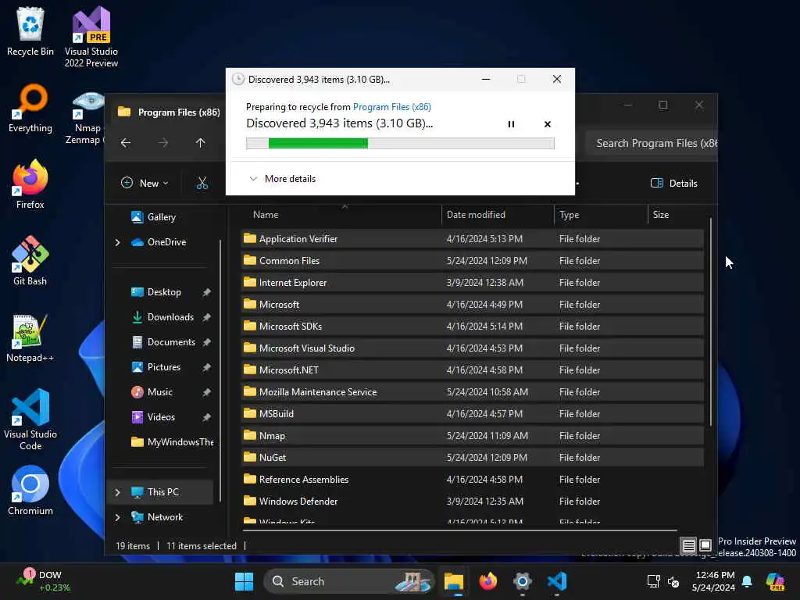Switch to details list view in status bar
Viewport: 800px width, 600px height.
688,546
